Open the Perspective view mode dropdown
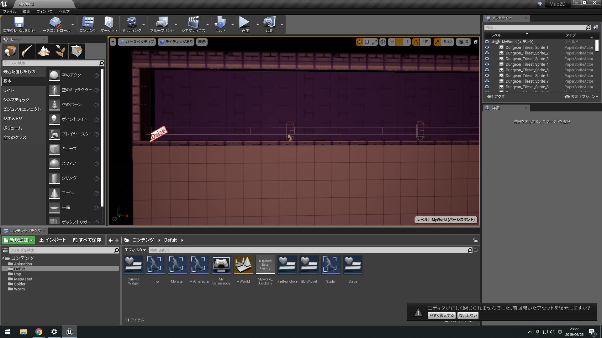 click(x=137, y=42)
